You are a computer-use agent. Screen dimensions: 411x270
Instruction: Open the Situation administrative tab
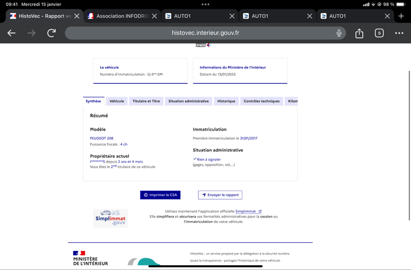tap(189, 101)
